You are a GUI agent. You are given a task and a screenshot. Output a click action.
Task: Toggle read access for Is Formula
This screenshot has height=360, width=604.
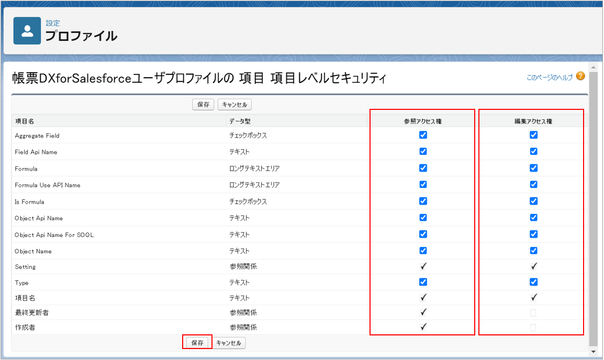pos(423,201)
